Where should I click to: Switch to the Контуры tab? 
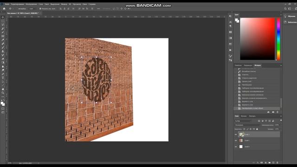(252, 116)
